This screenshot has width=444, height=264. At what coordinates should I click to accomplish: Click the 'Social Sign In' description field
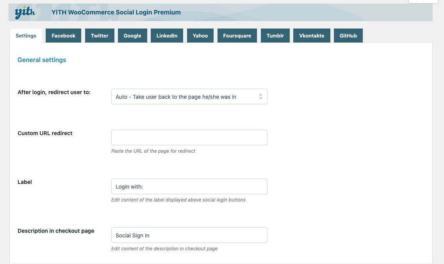click(x=189, y=235)
